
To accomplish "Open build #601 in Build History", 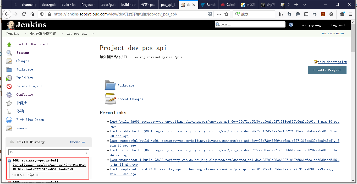I will [49, 165].
